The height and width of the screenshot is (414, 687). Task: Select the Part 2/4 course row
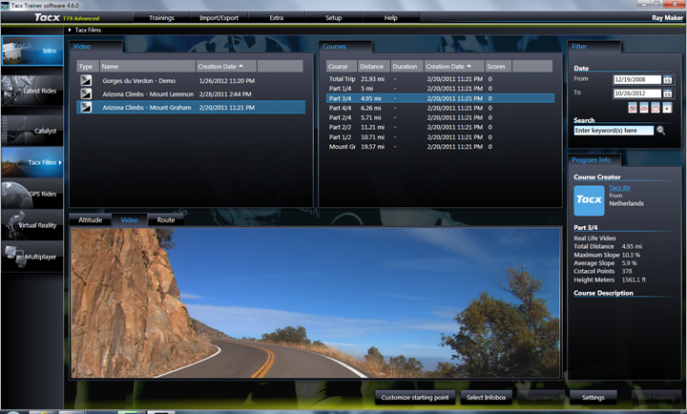click(440, 117)
